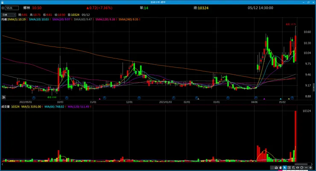The width and height of the screenshot is (316, 171).
Task: Select the arrow pointer tool
Action: [x=285, y=168]
